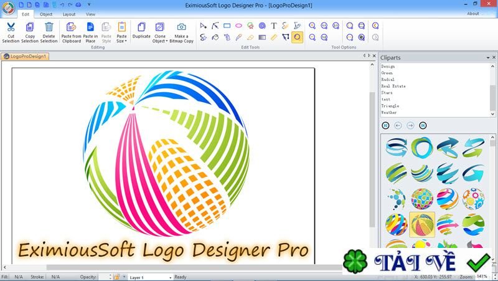Select the Triangle clipart category
This screenshot has width=498, height=281.
390,106
